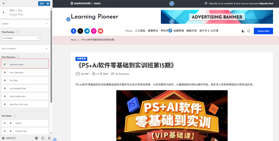Screen dimensions: 279x141
Task: Click the 发布 publish button
Action: (42, 4)
